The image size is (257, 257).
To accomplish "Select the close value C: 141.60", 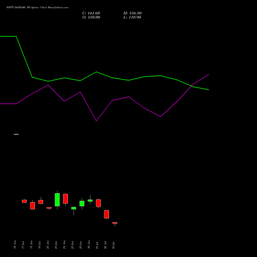I will coord(91,13).
